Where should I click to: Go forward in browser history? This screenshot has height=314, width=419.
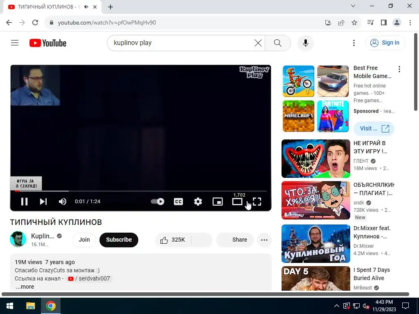22,22
